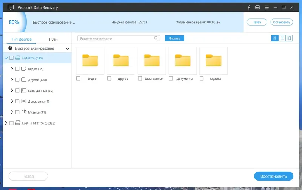
Task: Select the Базы данных (30) tree label
Action: 41,91
